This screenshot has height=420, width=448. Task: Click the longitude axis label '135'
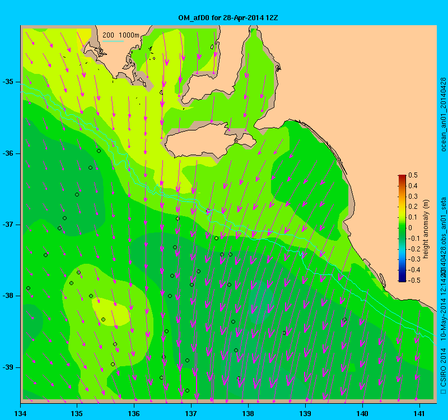(77, 414)
